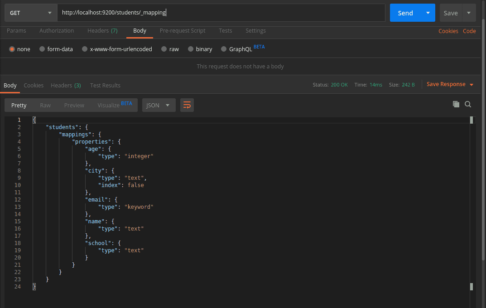Open the Cookies link
The width and height of the screenshot is (486, 308).
pyautogui.click(x=448, y=31)
